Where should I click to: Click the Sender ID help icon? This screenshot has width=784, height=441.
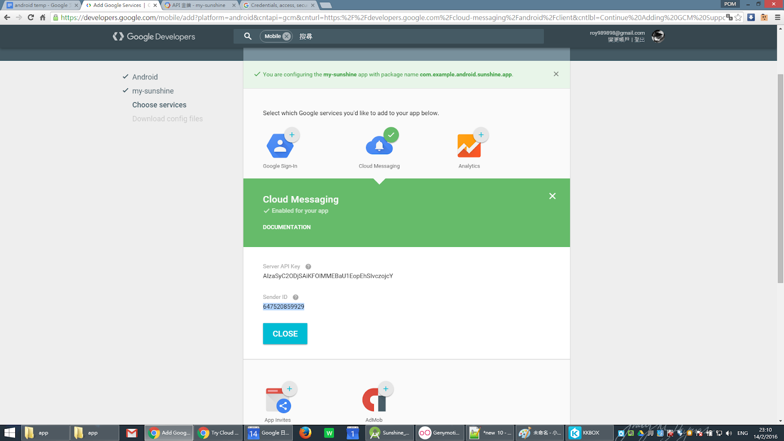[x=295, y=297]
